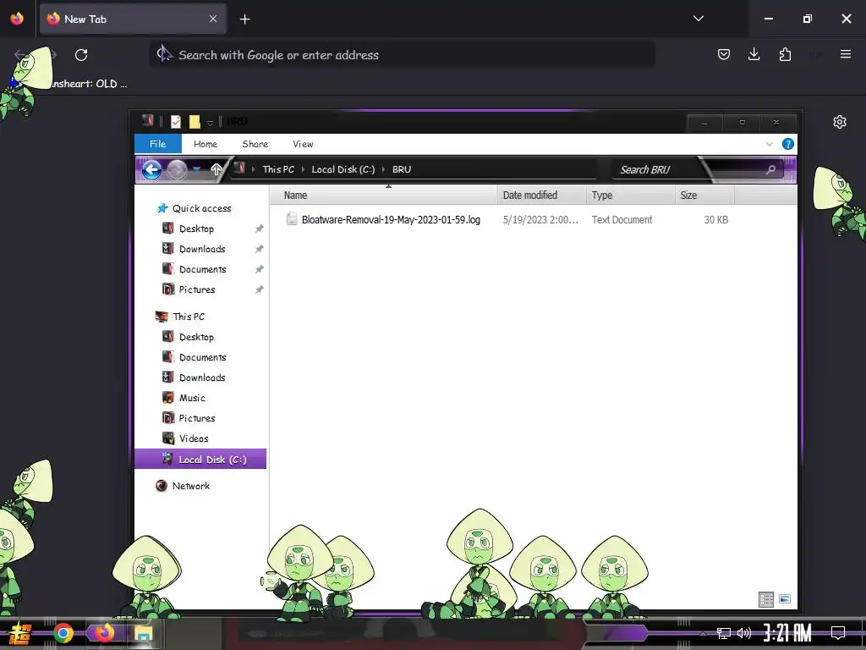Viewport: 866px width, 650px height.
Task: Click the 30 KB size cell
Action: click(x=715, y=219)
